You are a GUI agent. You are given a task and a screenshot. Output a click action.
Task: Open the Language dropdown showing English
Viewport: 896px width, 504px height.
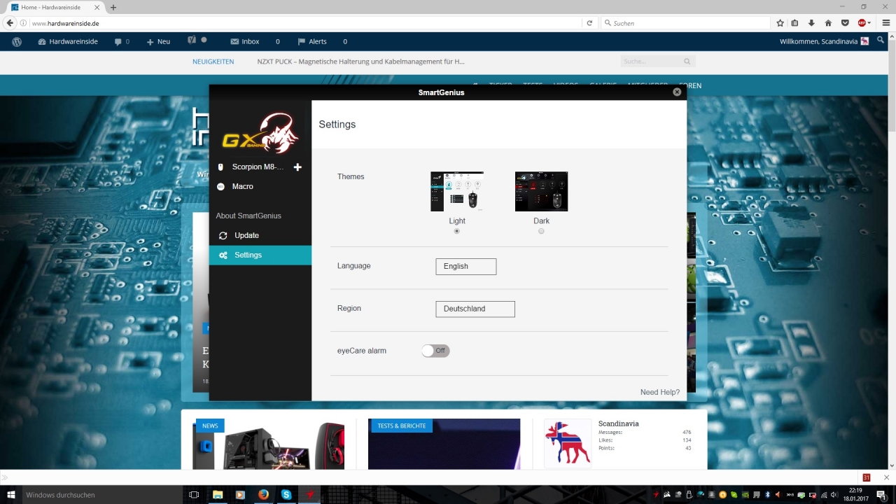(465, 267)
